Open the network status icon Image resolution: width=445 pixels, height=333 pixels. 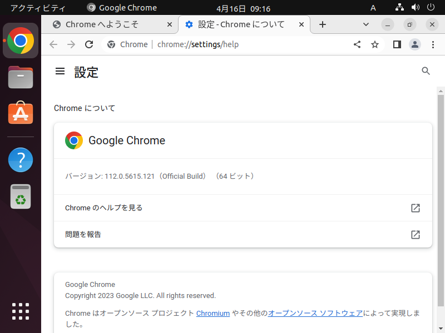pos(399,7)
